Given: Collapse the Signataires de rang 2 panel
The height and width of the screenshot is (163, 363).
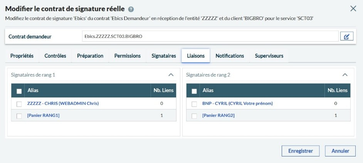Looking at the screenshot, I should click(345, 75).
